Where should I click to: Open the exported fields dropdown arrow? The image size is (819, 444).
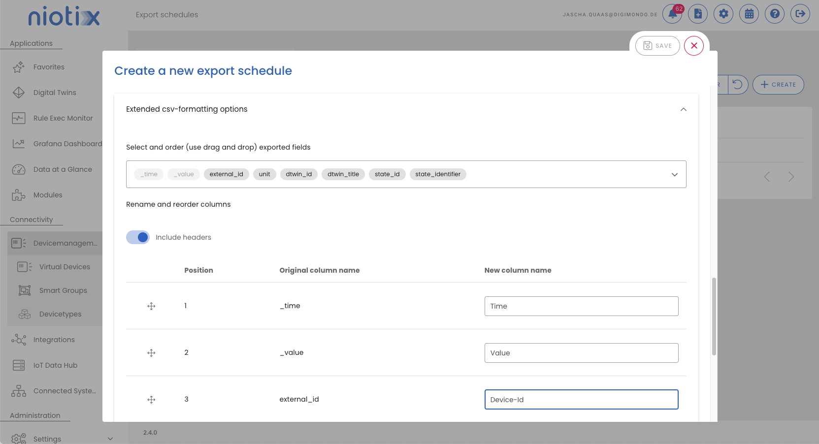[x=675, y=175]
